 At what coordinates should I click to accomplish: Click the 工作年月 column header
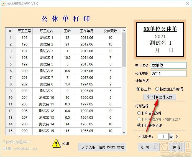[86, 31]
